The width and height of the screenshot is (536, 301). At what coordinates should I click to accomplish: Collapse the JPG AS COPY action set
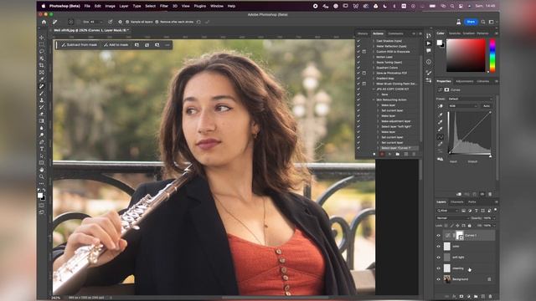pyautogui.click(x=374, y=89)
